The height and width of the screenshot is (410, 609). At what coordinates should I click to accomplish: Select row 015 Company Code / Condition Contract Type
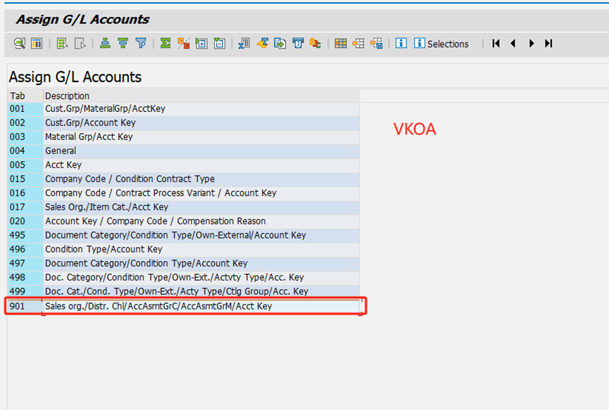pos(130,179)
